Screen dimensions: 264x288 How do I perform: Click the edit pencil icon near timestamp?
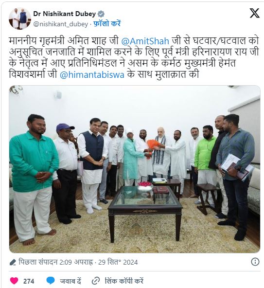[x=13, y=262]
